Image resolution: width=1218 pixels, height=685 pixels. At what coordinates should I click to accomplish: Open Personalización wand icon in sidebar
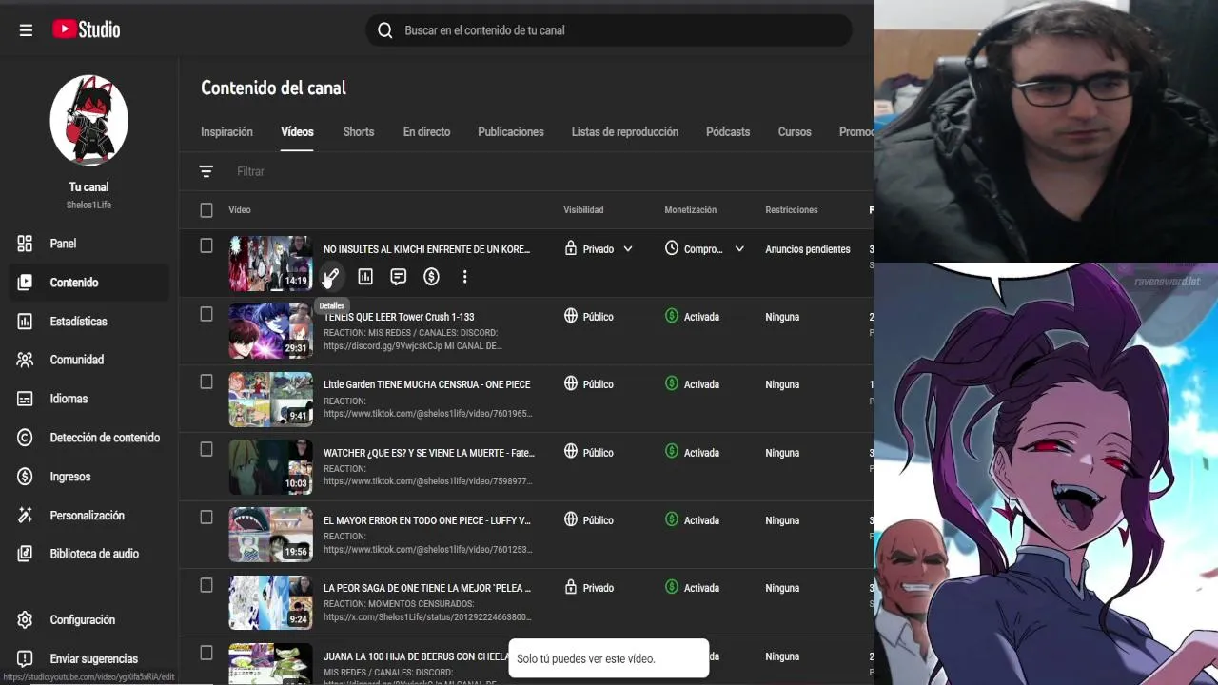(x=25, y=516)
